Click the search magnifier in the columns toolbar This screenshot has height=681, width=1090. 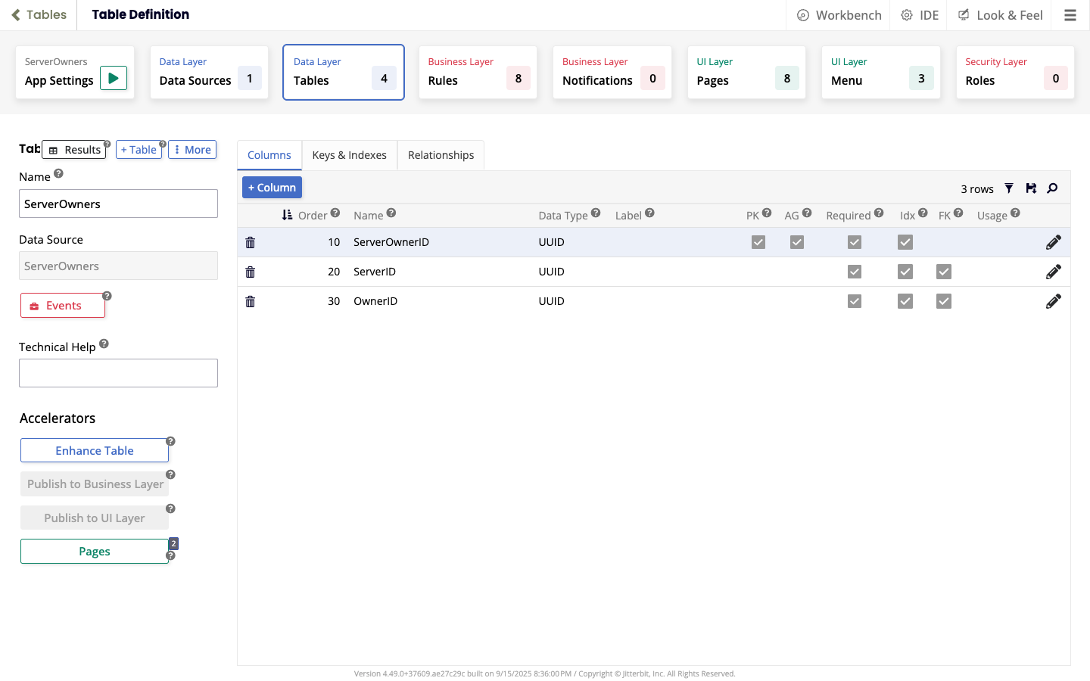[x=1052, y=188]
